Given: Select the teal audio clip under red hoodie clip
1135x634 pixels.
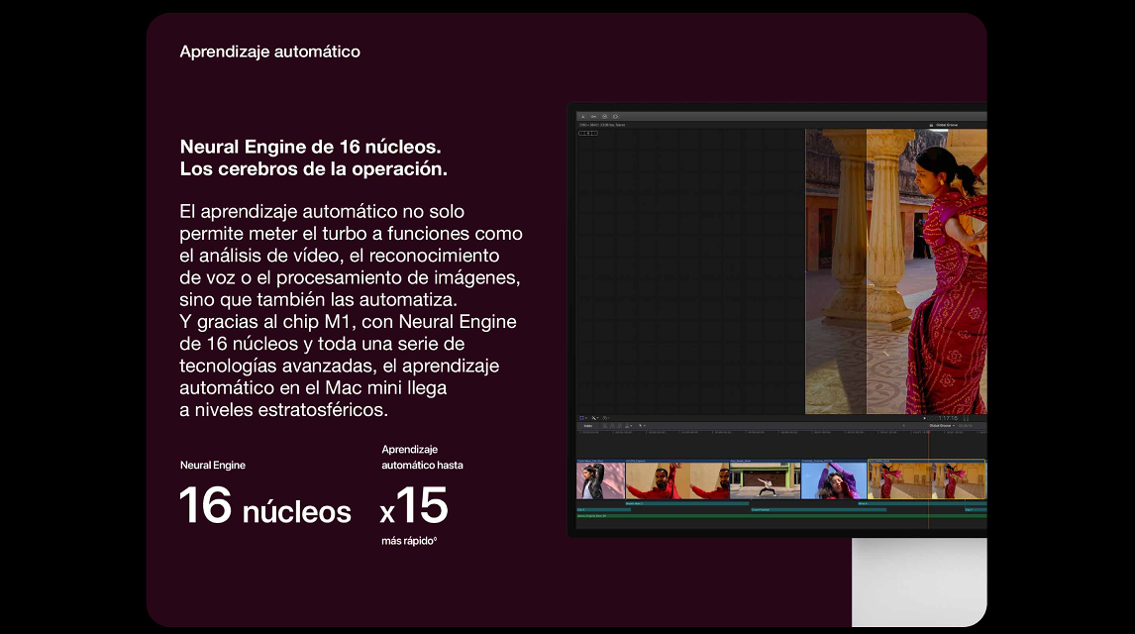Looking at the screenshot, I should pyautogui.click(x=687, y=503).
